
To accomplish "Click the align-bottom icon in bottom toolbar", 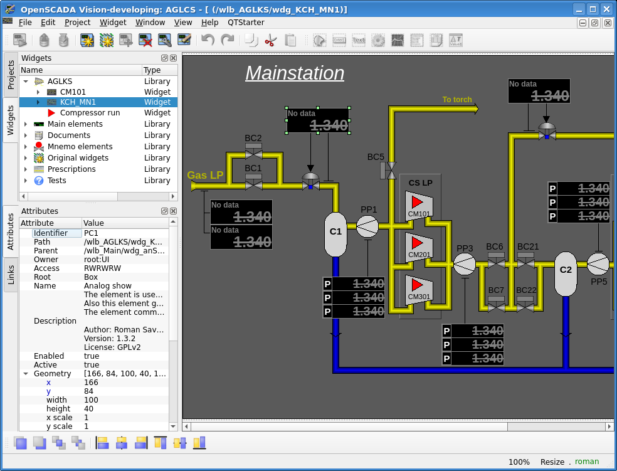I will [x=199, y=443].
